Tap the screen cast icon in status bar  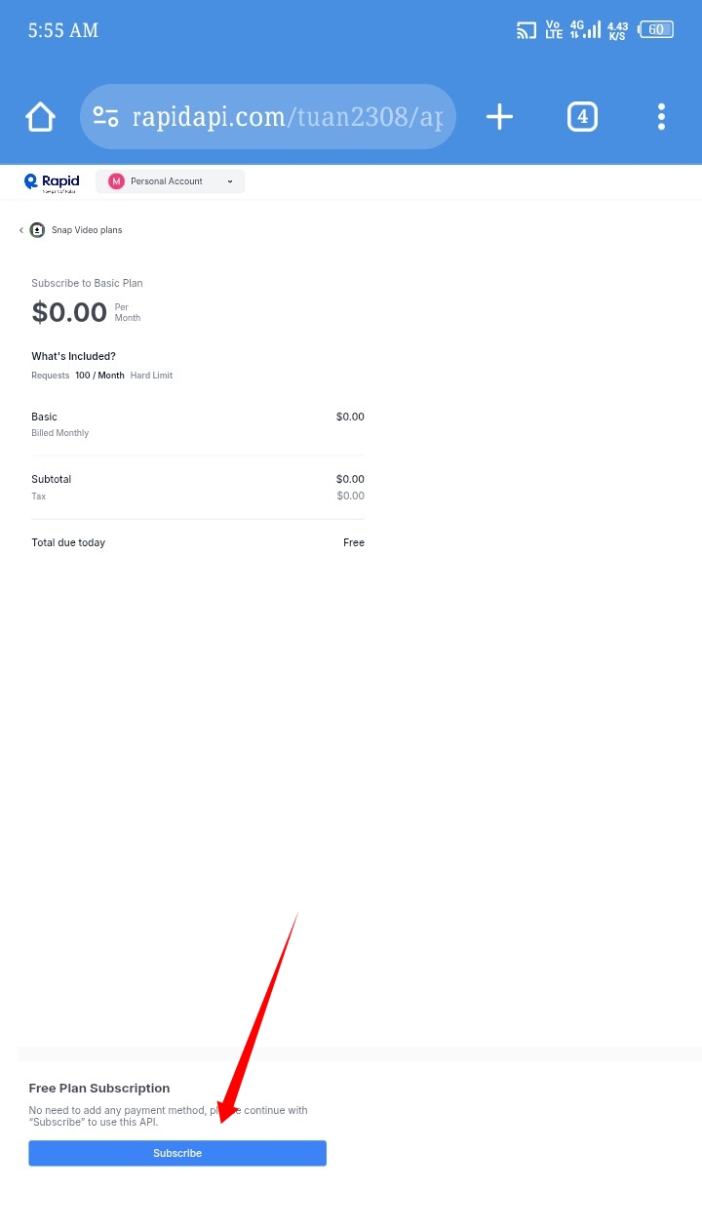[526, 30]
